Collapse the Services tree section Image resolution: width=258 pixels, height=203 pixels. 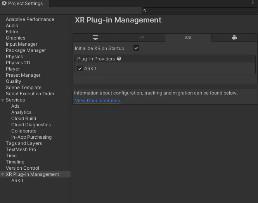point(2,100)
